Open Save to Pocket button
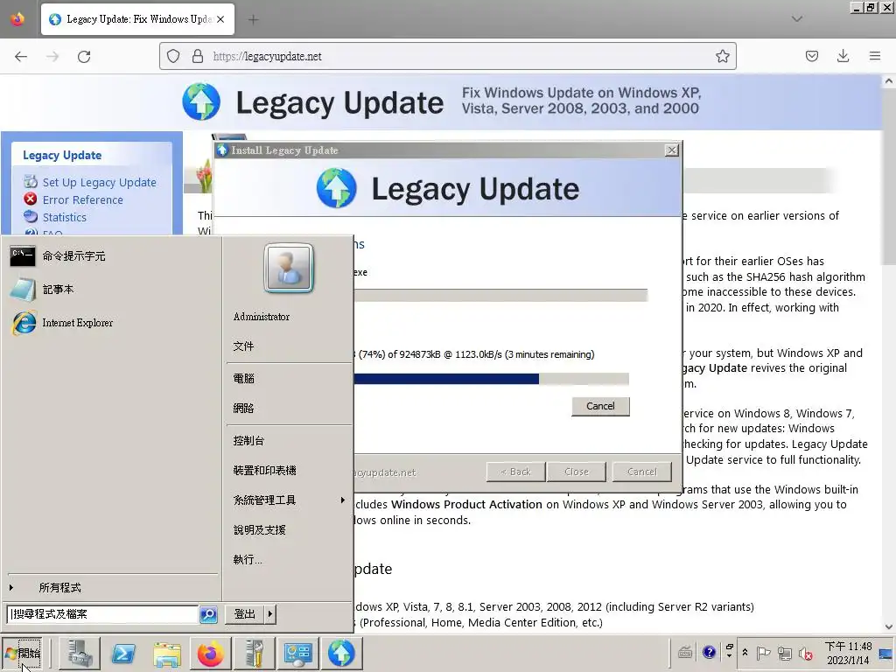Screen dimensions: 896x672 coord(812,56)
